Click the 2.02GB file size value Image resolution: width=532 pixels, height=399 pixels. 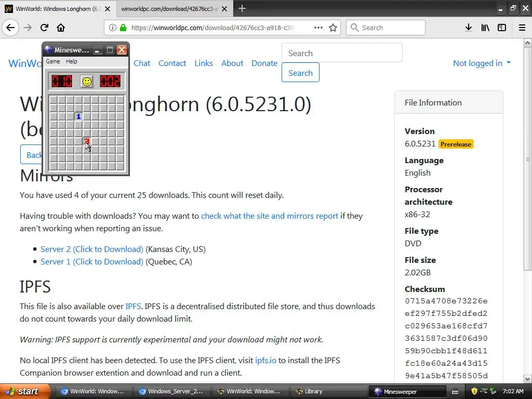418,272
